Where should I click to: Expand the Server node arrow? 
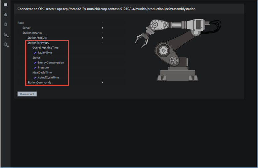click(x=103, y=28)
